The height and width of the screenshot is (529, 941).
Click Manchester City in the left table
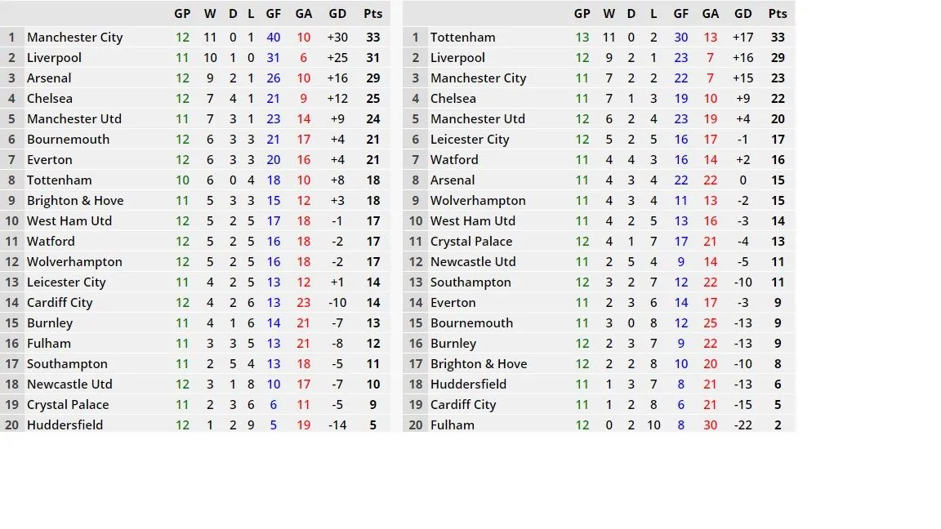click(x=74, y=38)
